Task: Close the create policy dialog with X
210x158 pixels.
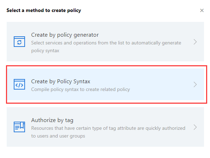Action: coord(202,10)
